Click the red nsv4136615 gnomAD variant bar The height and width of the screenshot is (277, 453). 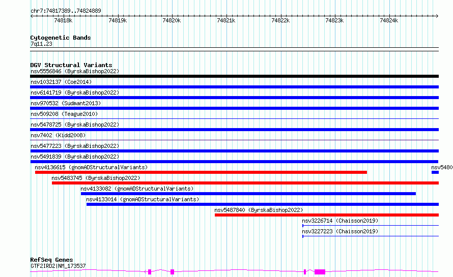201,172
